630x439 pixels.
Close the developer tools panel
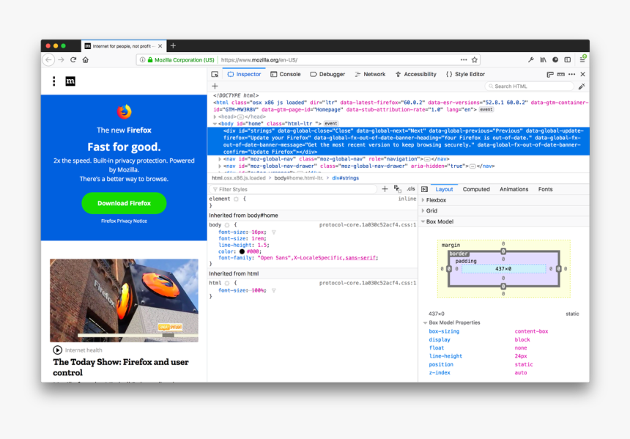[582, 74]
